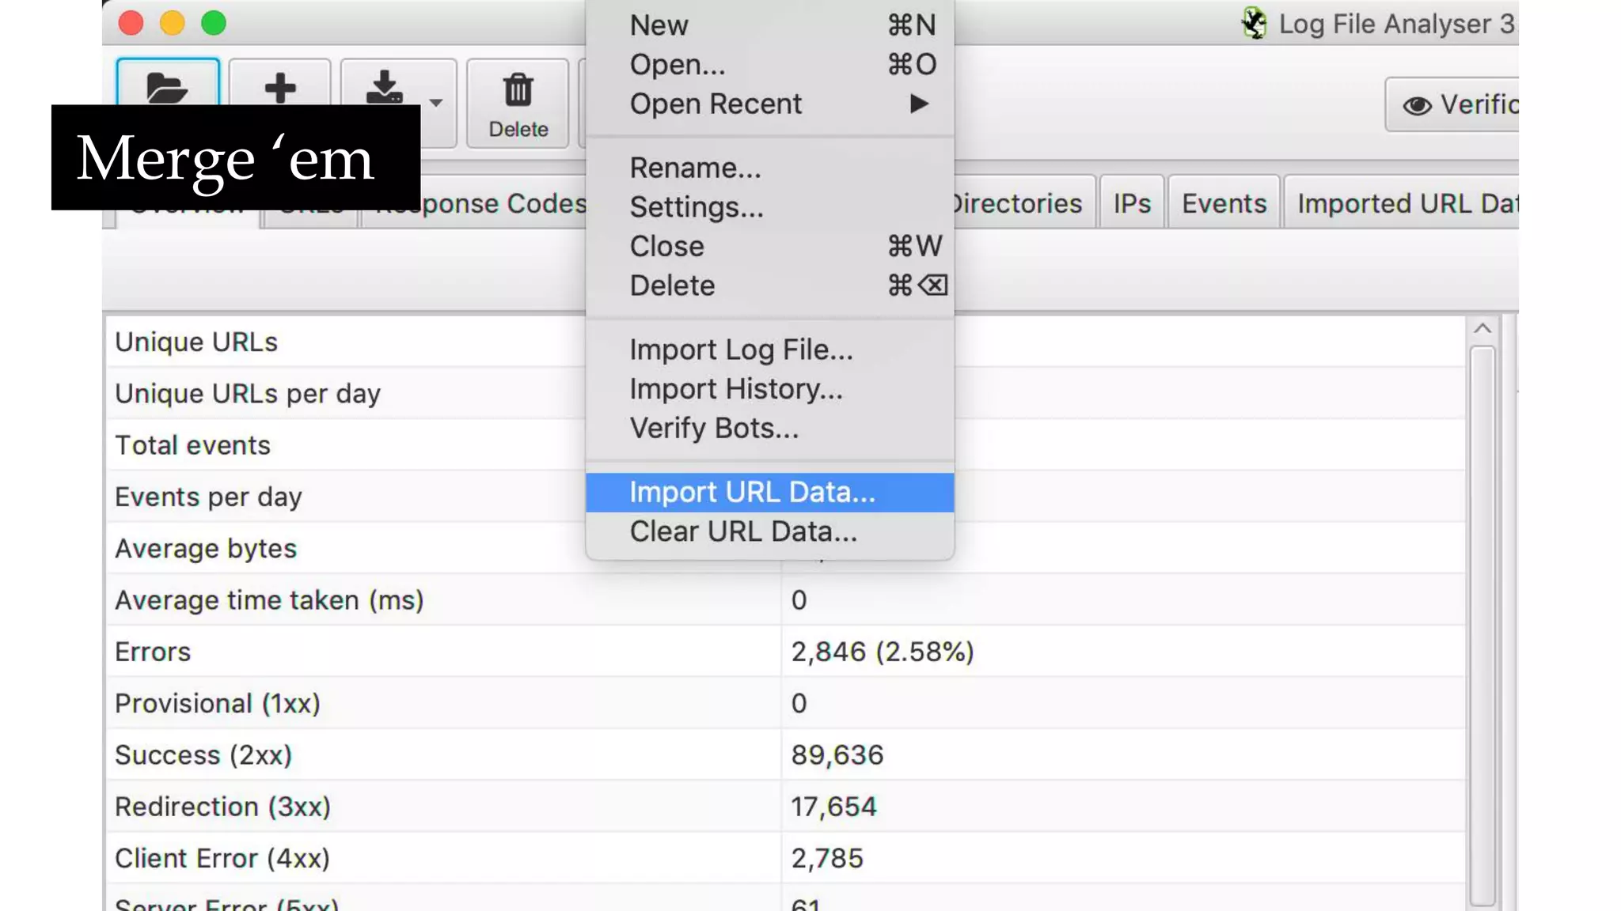Expand the import button dropdown arrow
Screen dimensions: 1621x911
pyautogui.click(x=436, y=103)
